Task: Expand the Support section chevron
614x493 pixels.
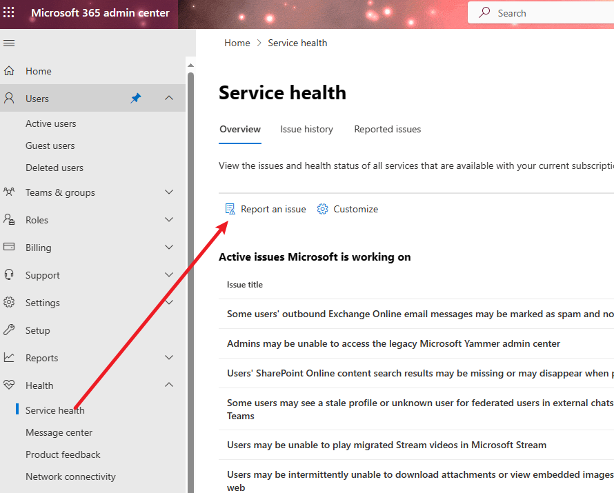Action: [x=169, y=274]
